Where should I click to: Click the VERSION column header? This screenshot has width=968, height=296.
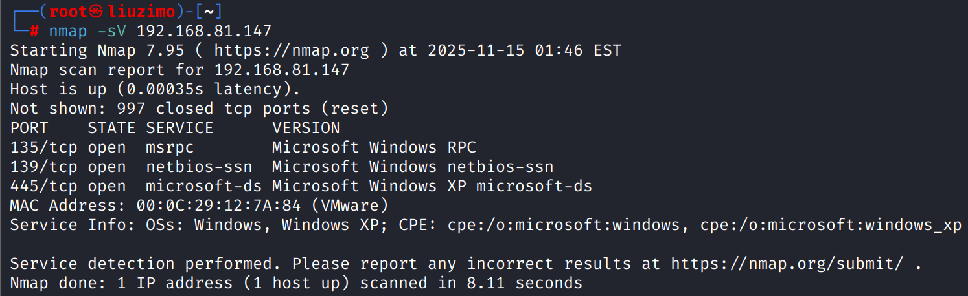click(306, 128)
